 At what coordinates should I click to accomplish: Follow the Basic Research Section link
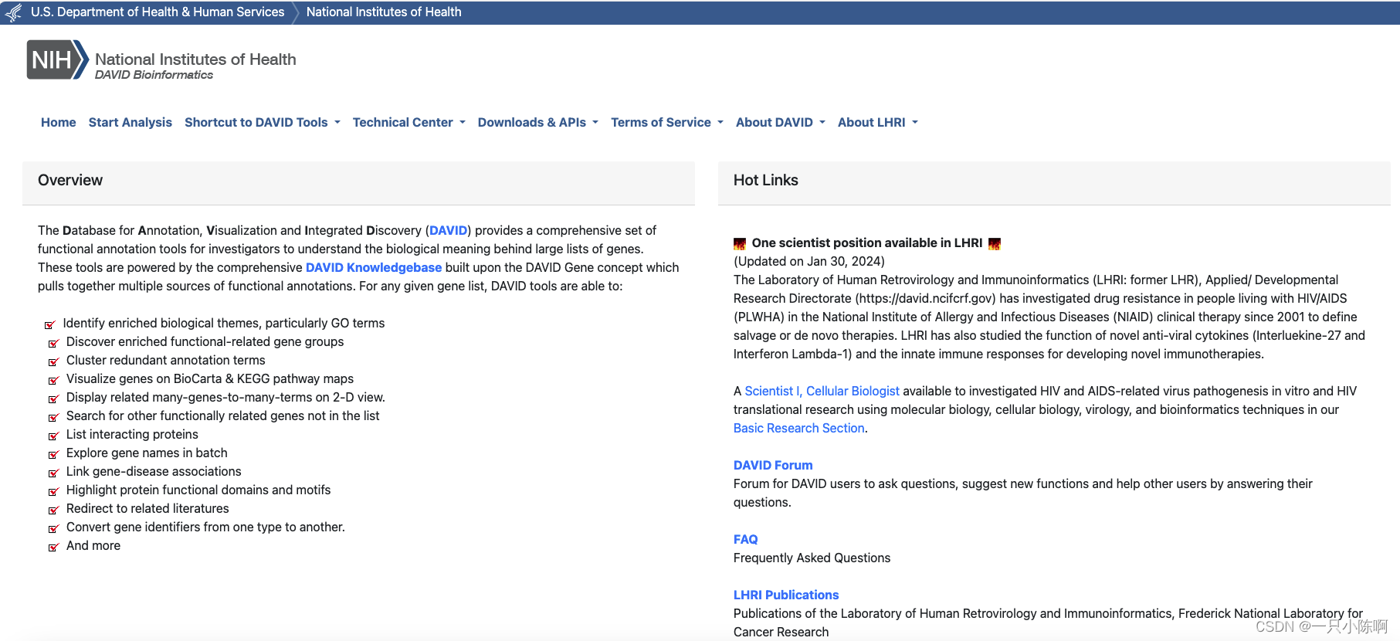799,428
